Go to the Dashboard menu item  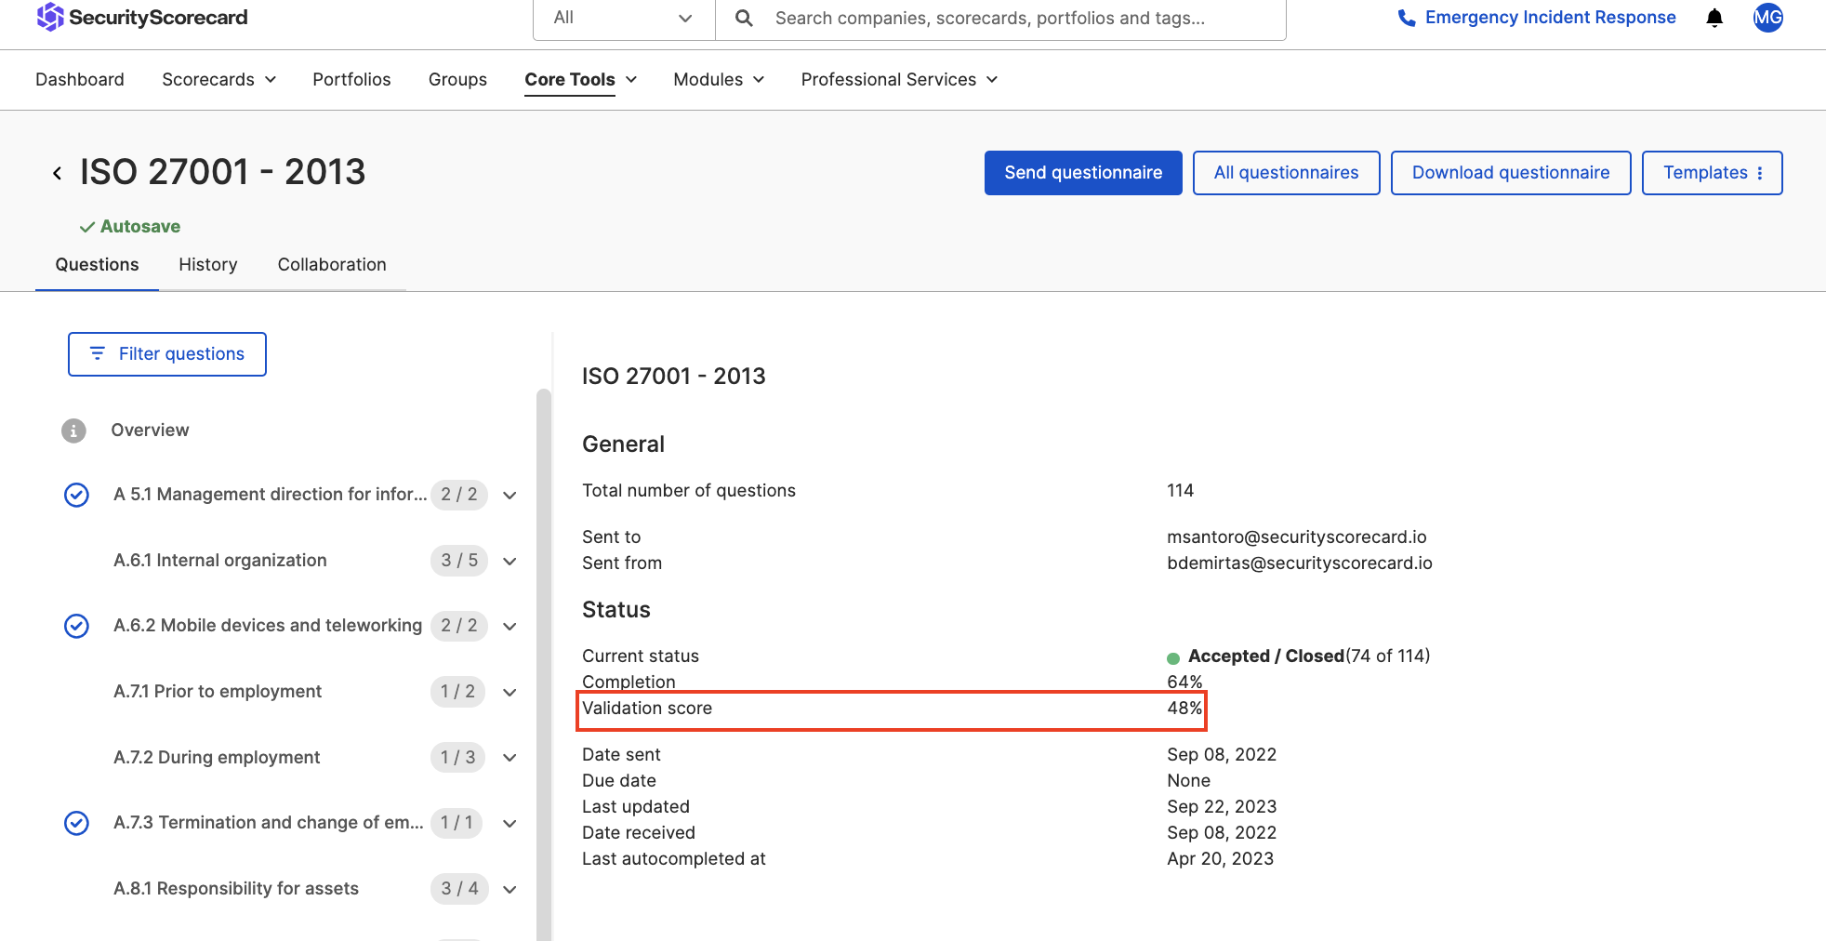80,80
